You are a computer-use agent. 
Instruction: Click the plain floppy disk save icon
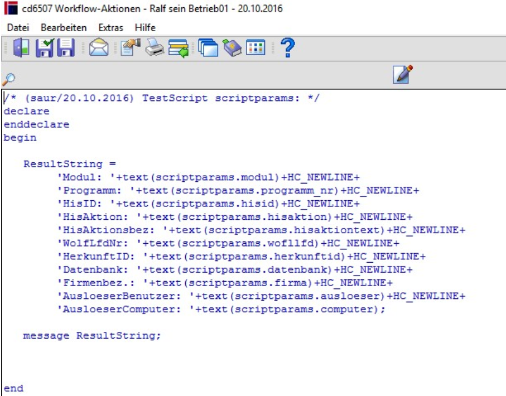pyautogui.click(x=66, y=48)
